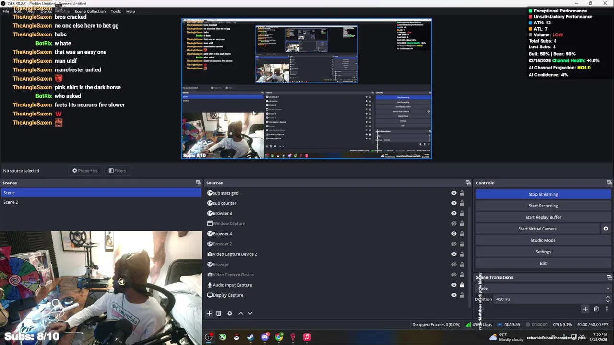Click the 'Dropped Frames 0 (0.0%)' status text
Screen dimensions: 614x345
[436, 325]
